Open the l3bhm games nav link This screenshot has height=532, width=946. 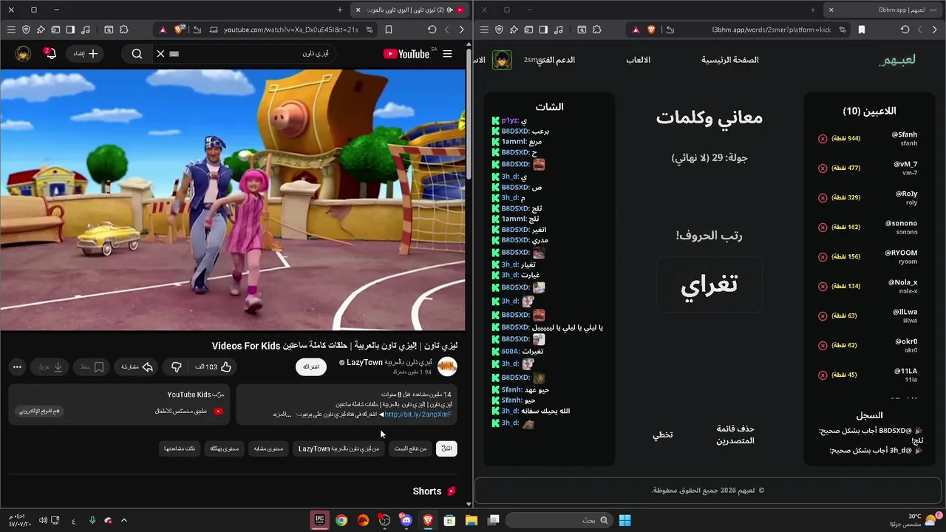[x=639, y=60]
